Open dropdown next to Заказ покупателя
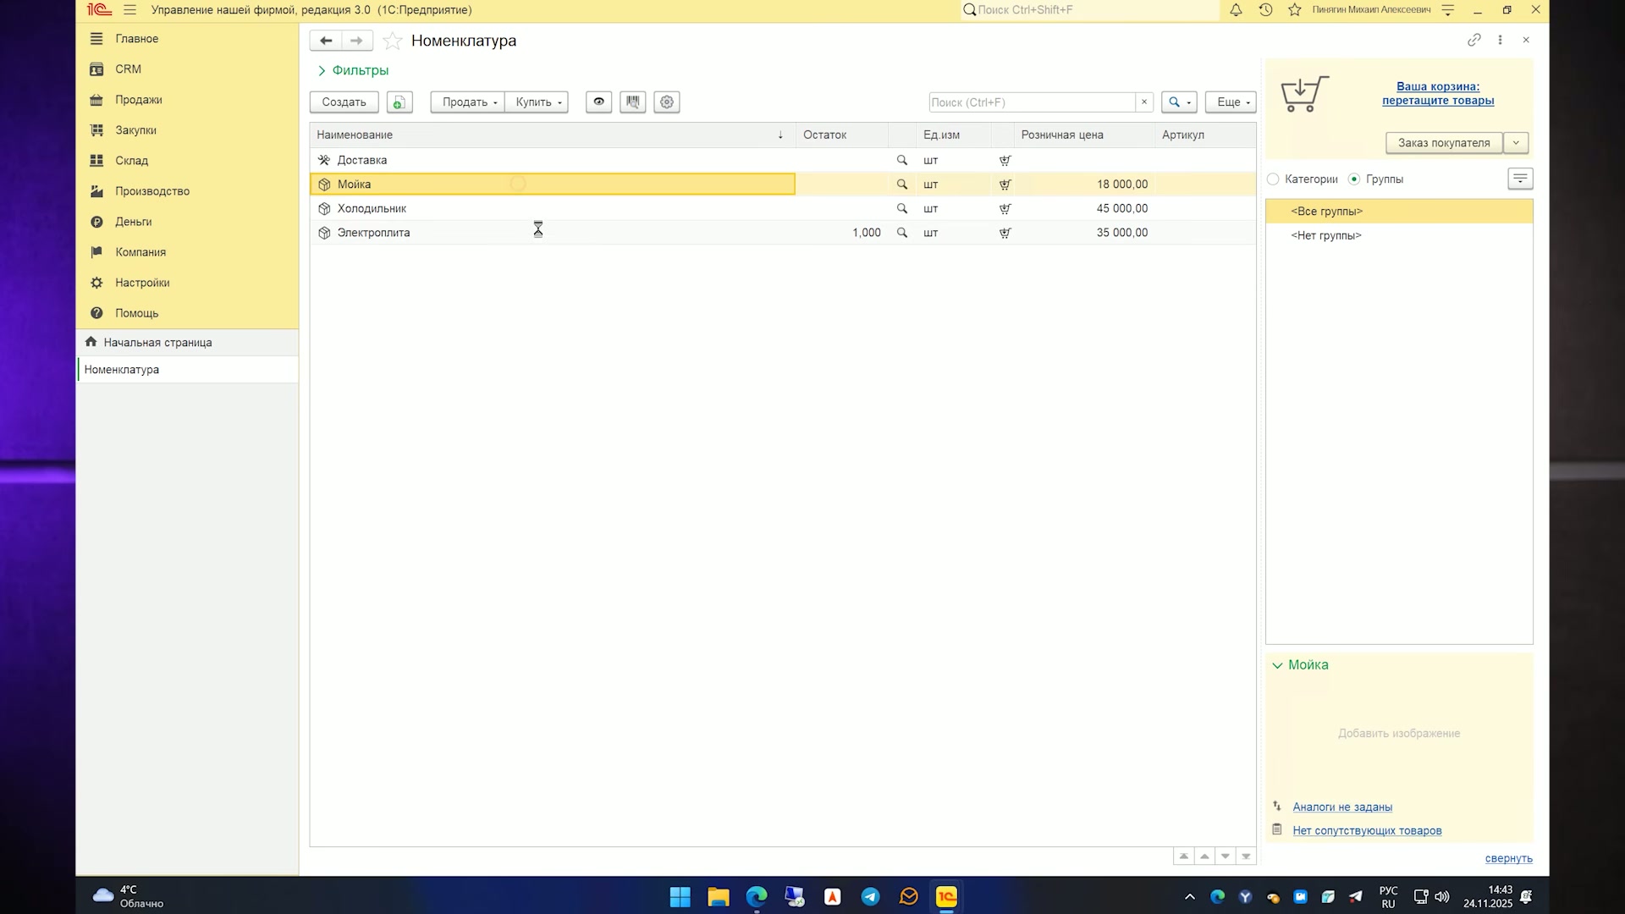This screenshot has height=914, width=1625. coord(1516,143)
